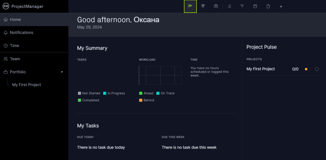Expand the Portfolio dropdown arrow
Screen dimensions: 326x160
[62, 72]
